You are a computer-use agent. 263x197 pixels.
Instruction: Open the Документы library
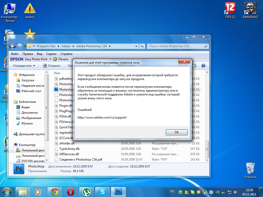point(27,112)
